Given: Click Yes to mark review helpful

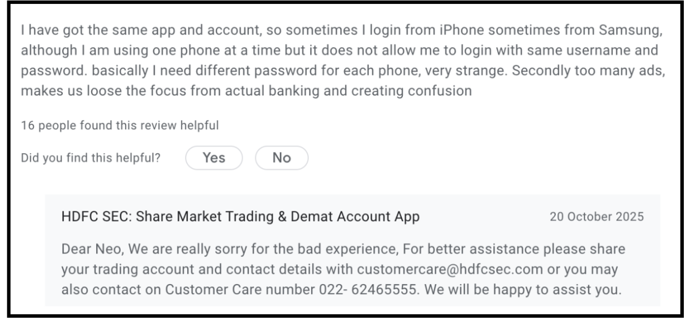Looking at the screenshot, I should point(214,158).
